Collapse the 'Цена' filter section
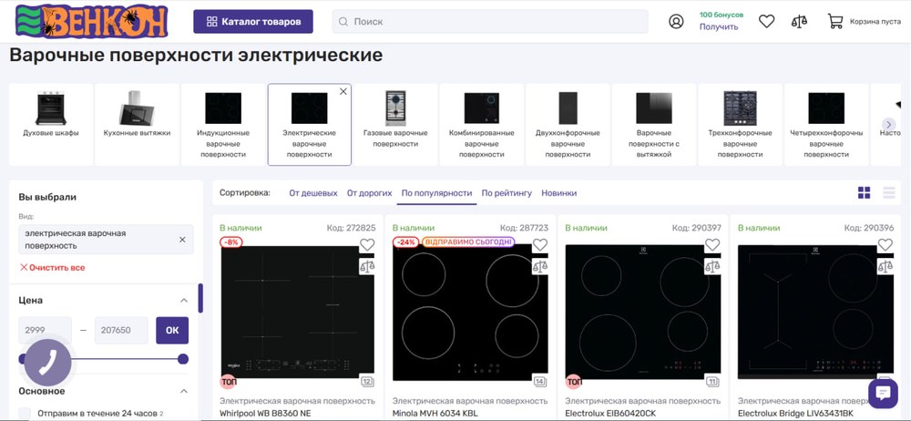The height and width of the screenshot is (421, 911). pyautogui.click(x=183, y=300)
